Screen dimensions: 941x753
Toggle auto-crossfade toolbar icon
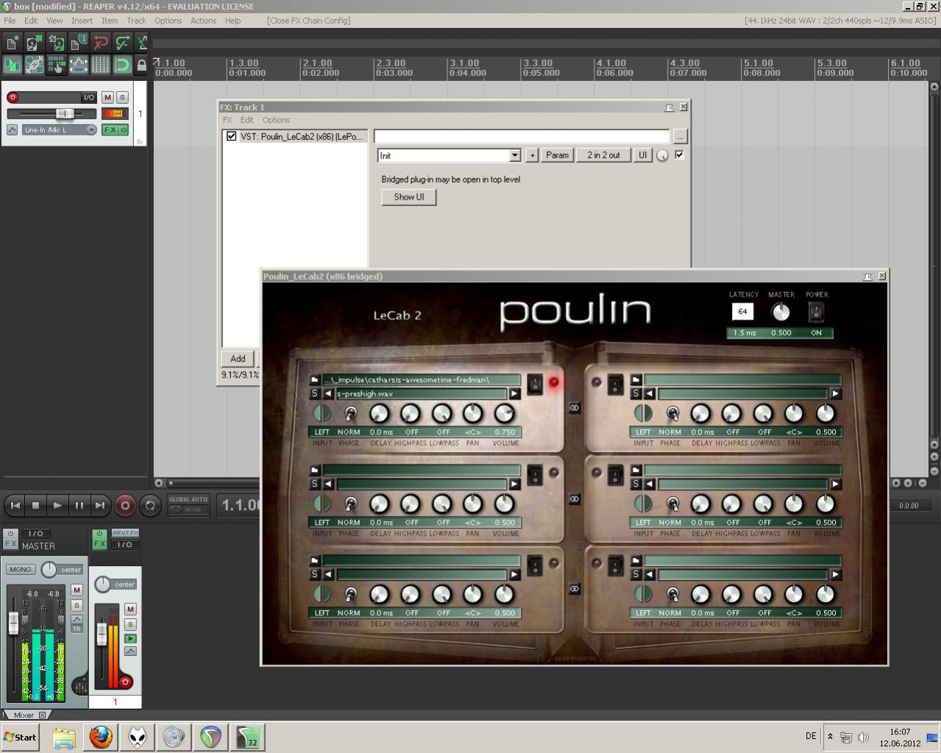click(13, 66)
